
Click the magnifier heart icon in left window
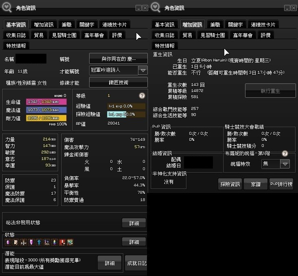7,7
